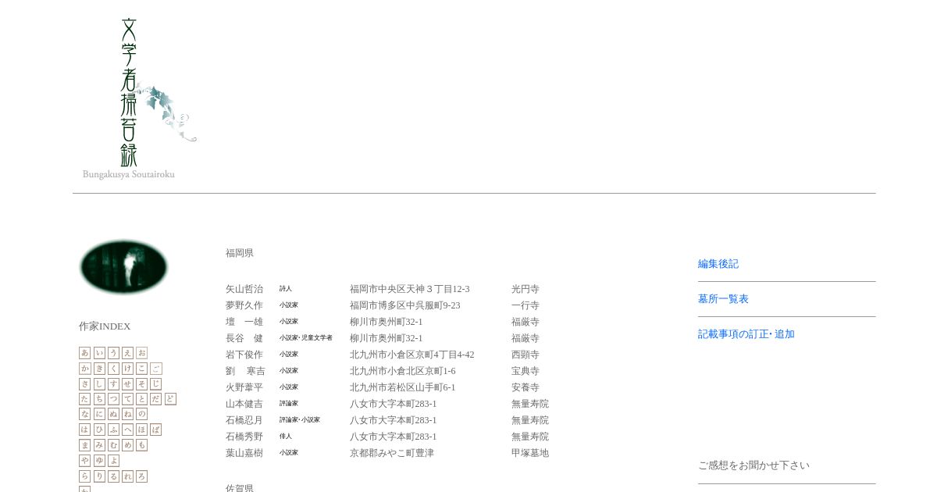Go to the ろ kana tile
The height and width of the screenshot is (492, 937).
point(141,476)
